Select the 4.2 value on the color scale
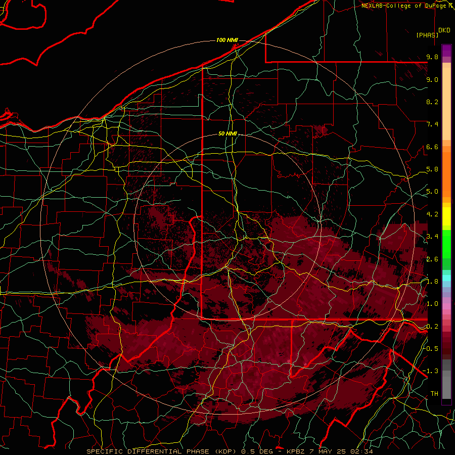The height and width of the screenshot is (455, 455). (x=432, y=214)
